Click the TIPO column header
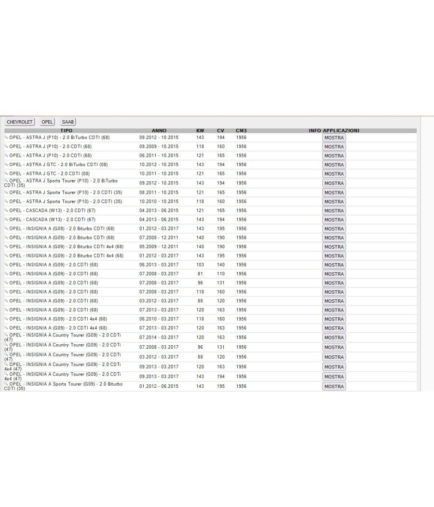Viewport: 434px width, 507px height. pyautogui.click(x=66, y=131)
